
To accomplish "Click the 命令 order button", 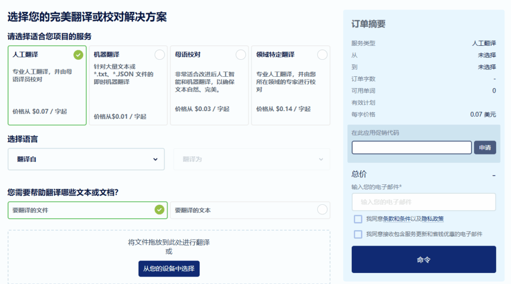I will pos(424,260).
